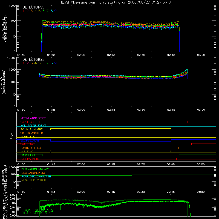Click the REAR_DEC_WEIGHT legend entry
Screen dimensions: 219x219
pos(34,180)
